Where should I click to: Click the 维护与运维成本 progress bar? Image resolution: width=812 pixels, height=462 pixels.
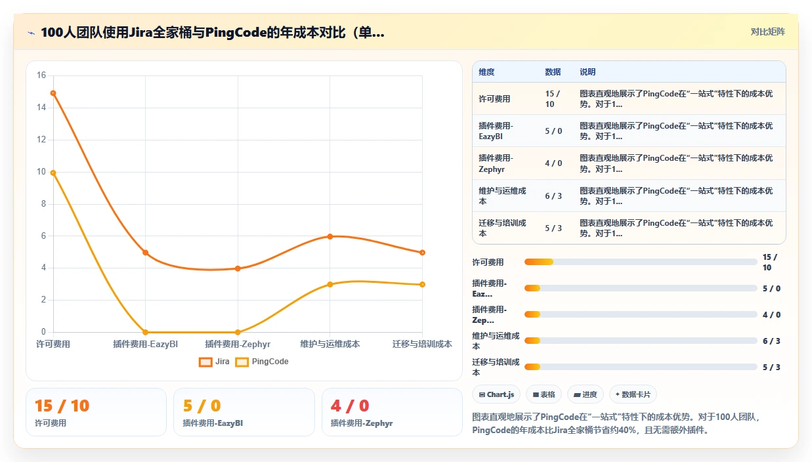coord(641,341)
